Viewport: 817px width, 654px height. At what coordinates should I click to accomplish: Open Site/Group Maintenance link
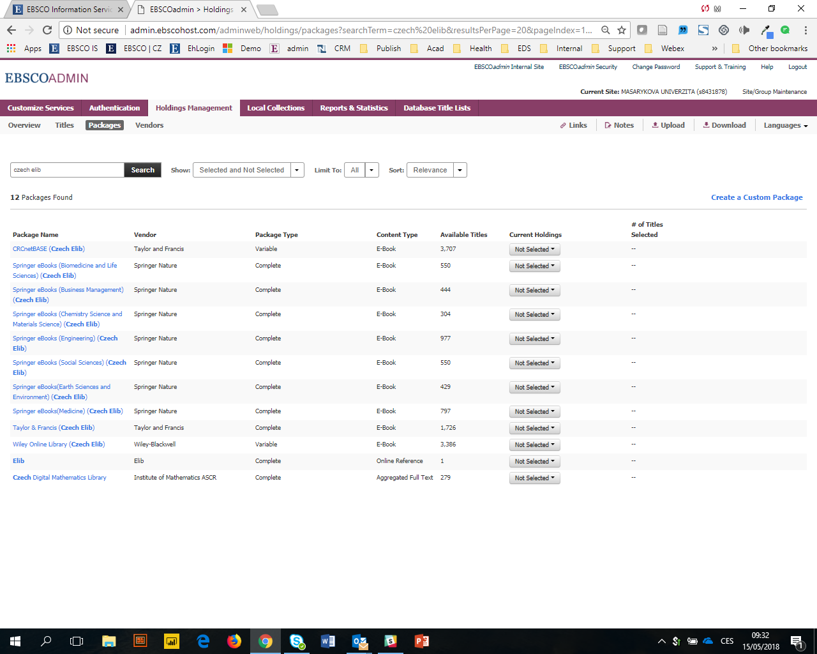(x=774, y=92)
